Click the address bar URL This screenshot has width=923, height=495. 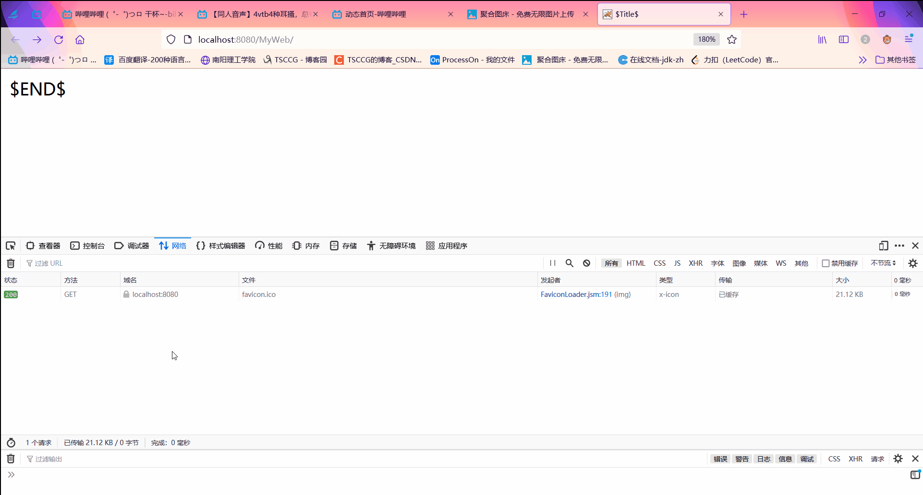click(x=246, y=40)
